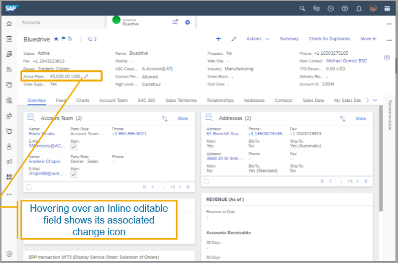This screenshot has width=398, height=263.
Task: Open the sidebar three-dots more menu
Action: [x=9, y=194]
